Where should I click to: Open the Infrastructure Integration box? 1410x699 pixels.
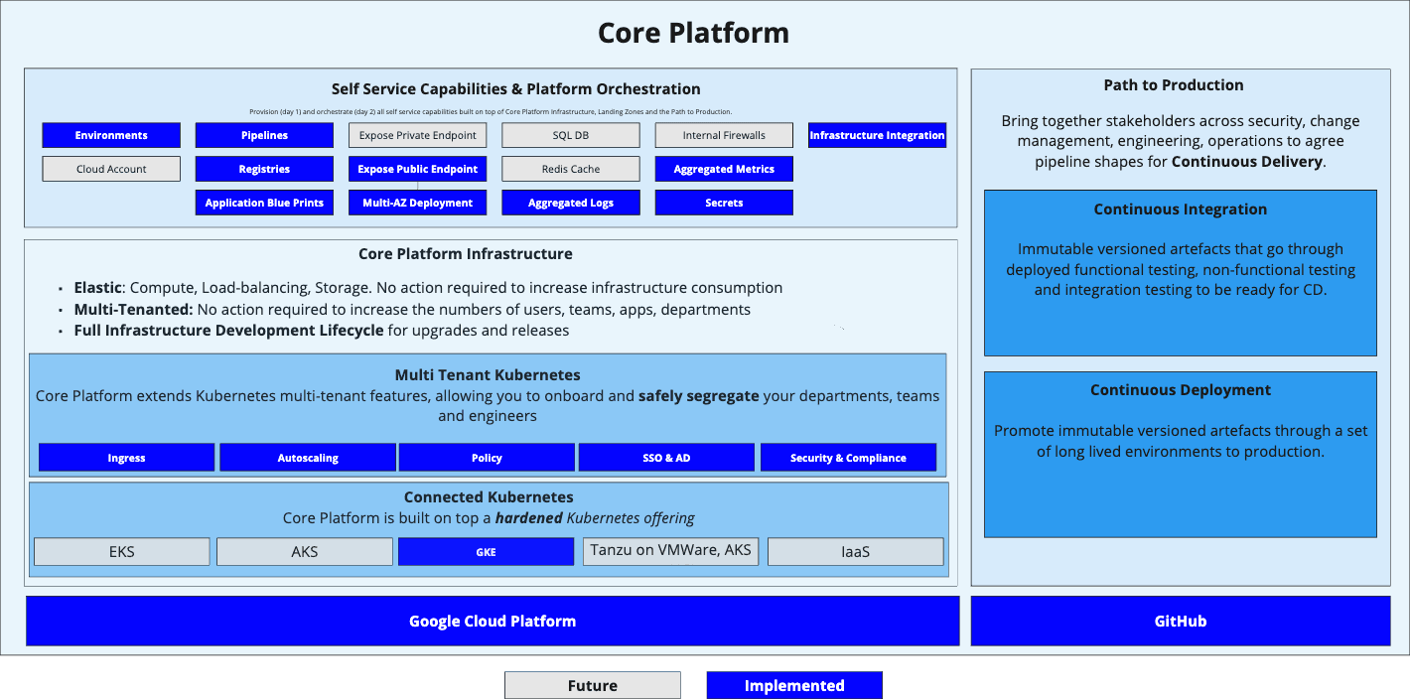pos(877,135)
